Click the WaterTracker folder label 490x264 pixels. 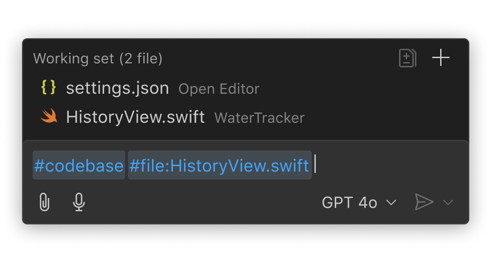(x=259, y=118)
